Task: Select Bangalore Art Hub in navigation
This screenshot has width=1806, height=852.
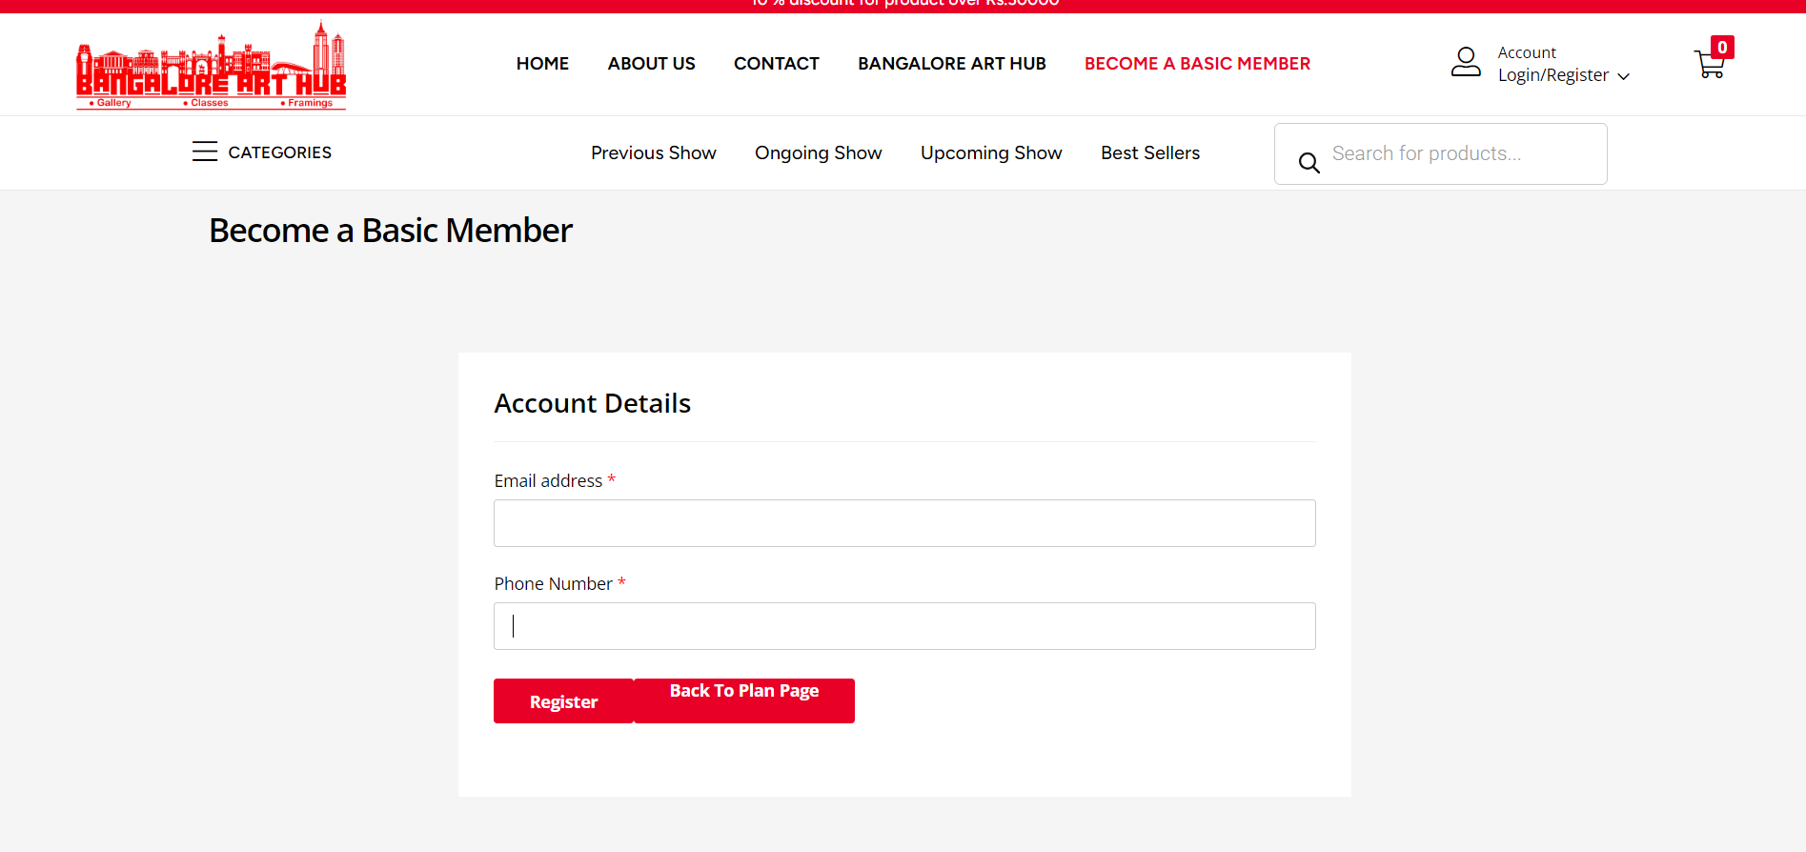Action: click(951, 64)
